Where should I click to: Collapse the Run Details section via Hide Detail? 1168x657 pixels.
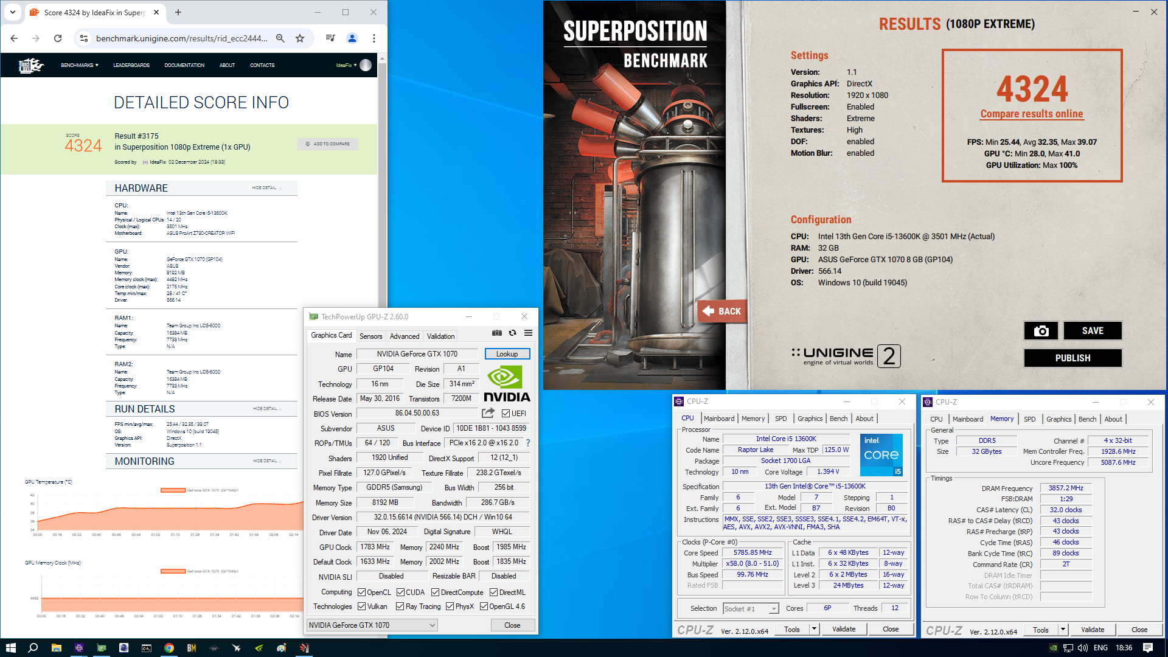[x=267, y=409]
